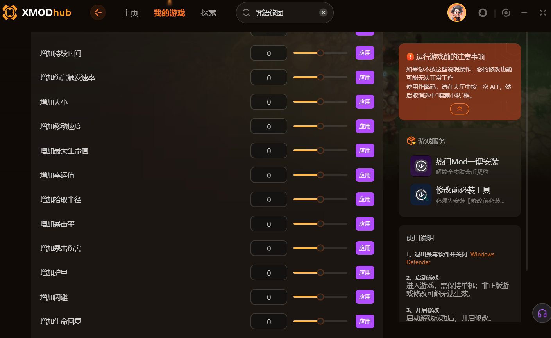Open the hexagon settings icon
This screenshot has width=551, height=338.
[x=506, y=13]
